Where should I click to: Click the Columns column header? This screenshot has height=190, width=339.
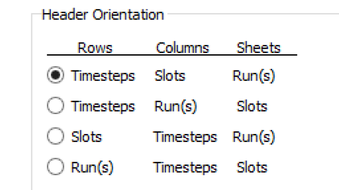pos(183,47)
